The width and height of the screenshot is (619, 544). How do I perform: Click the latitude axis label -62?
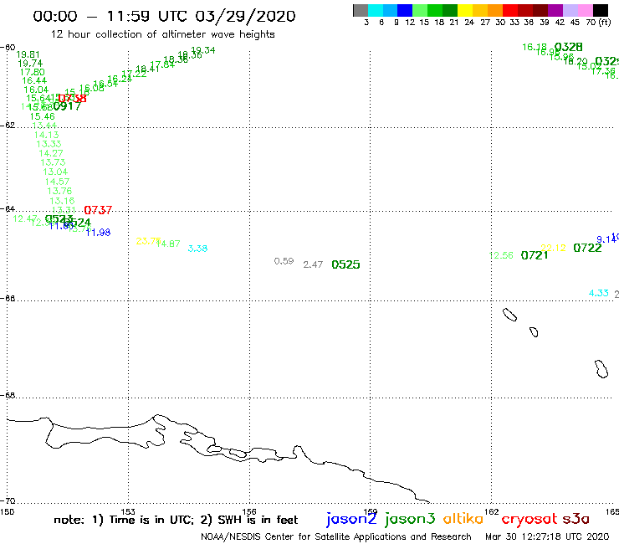pyautogui.click(x=8, y=126)
